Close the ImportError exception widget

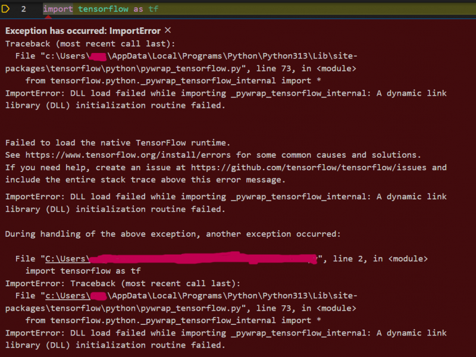click(168, 30)
